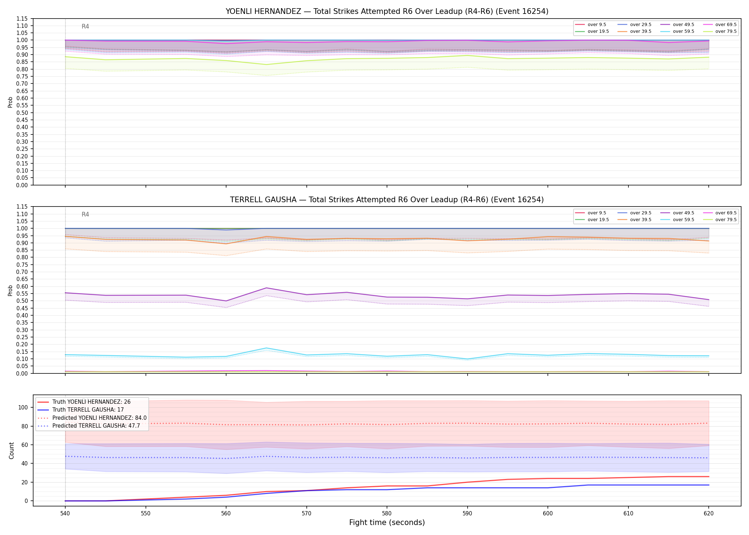The width and height of the screenshot is (749, 535).
Task: Click the R4 round marker in top chart
Action: click(x=85, y=26)
